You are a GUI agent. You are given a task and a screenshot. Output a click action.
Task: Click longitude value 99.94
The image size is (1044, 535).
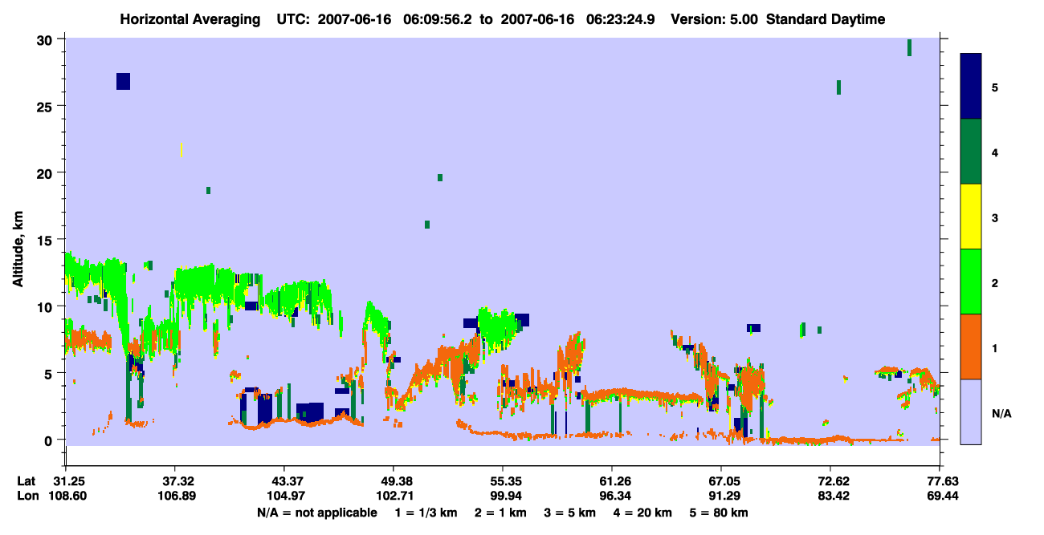tap(503, 496)
